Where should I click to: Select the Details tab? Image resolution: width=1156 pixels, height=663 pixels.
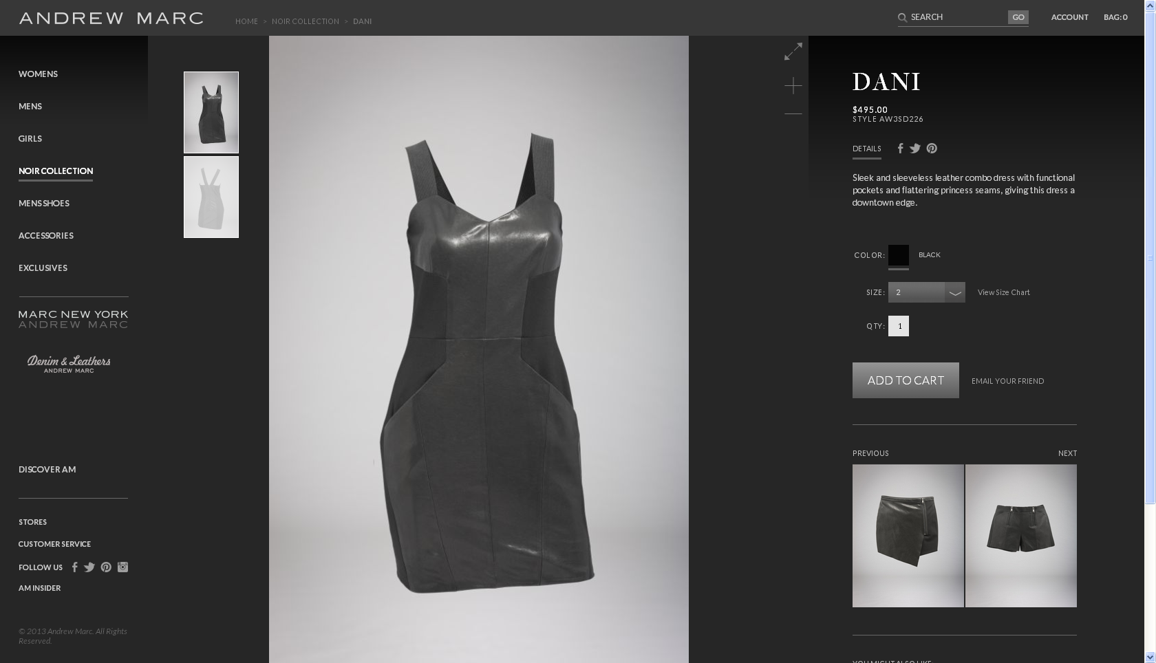coord(866,149)
